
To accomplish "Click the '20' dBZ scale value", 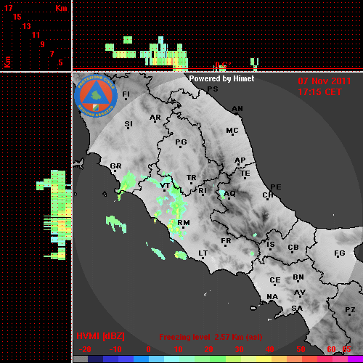I will click(x=208, y=349).
